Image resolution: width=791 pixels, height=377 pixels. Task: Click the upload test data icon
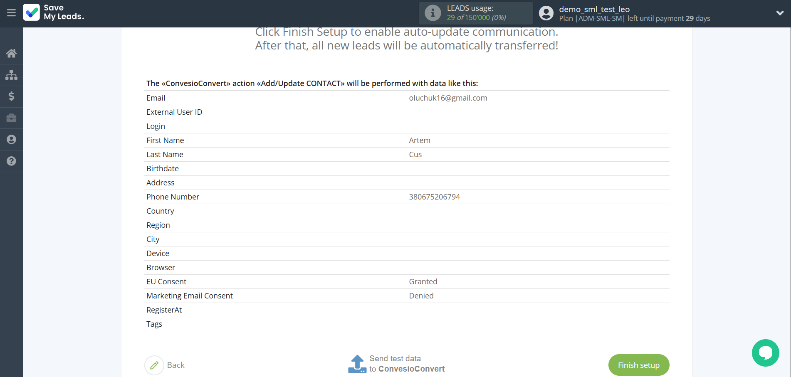point(357,364)
